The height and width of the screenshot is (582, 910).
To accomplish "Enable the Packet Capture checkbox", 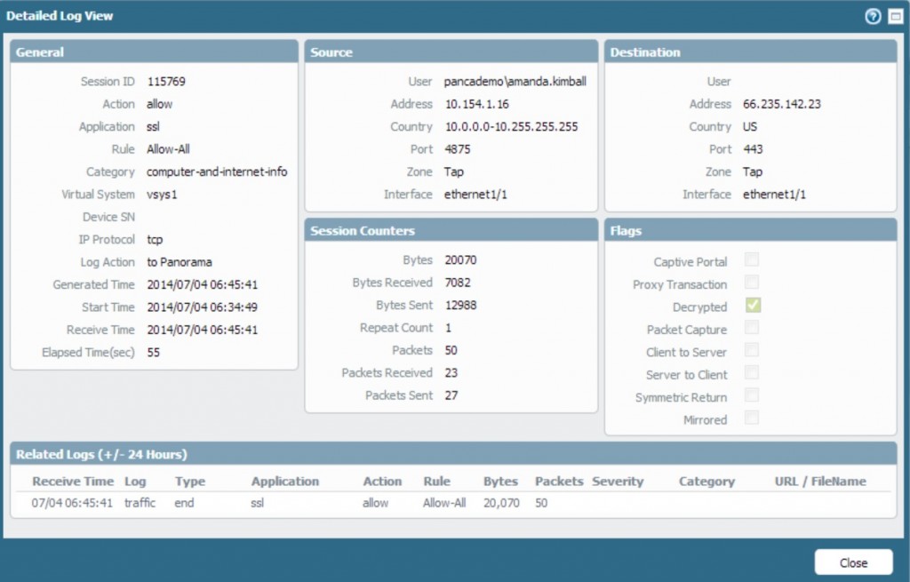I will tap(752, 329).
